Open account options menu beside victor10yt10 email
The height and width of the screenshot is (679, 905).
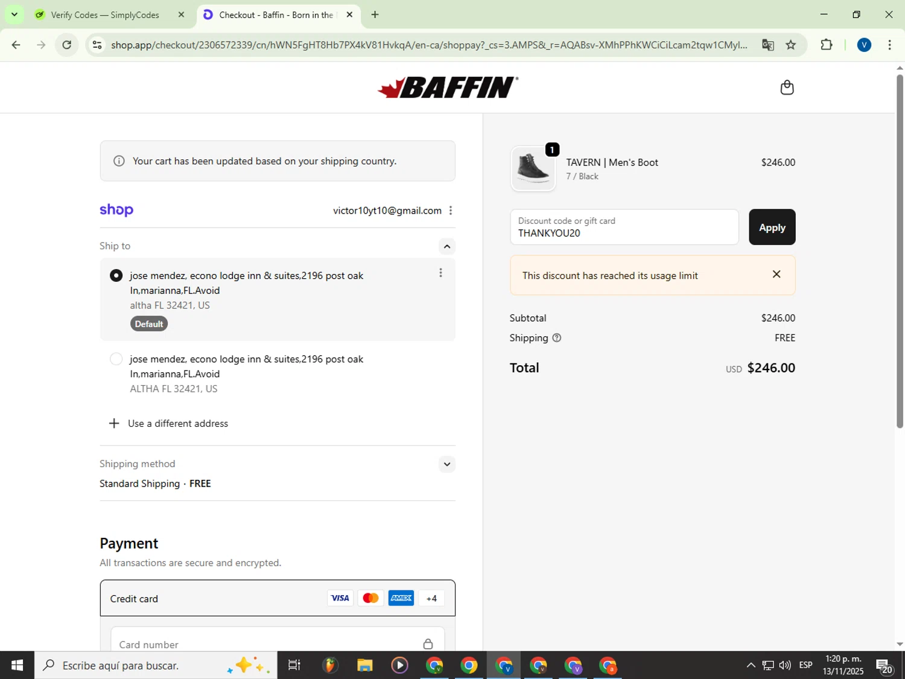(451, 210)
